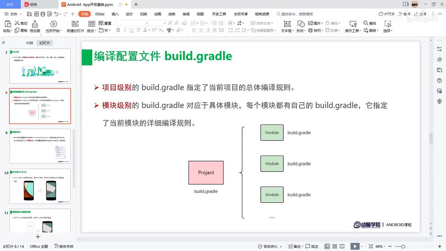
Task: Toggle Underline formatting
Action: [131, 30]
